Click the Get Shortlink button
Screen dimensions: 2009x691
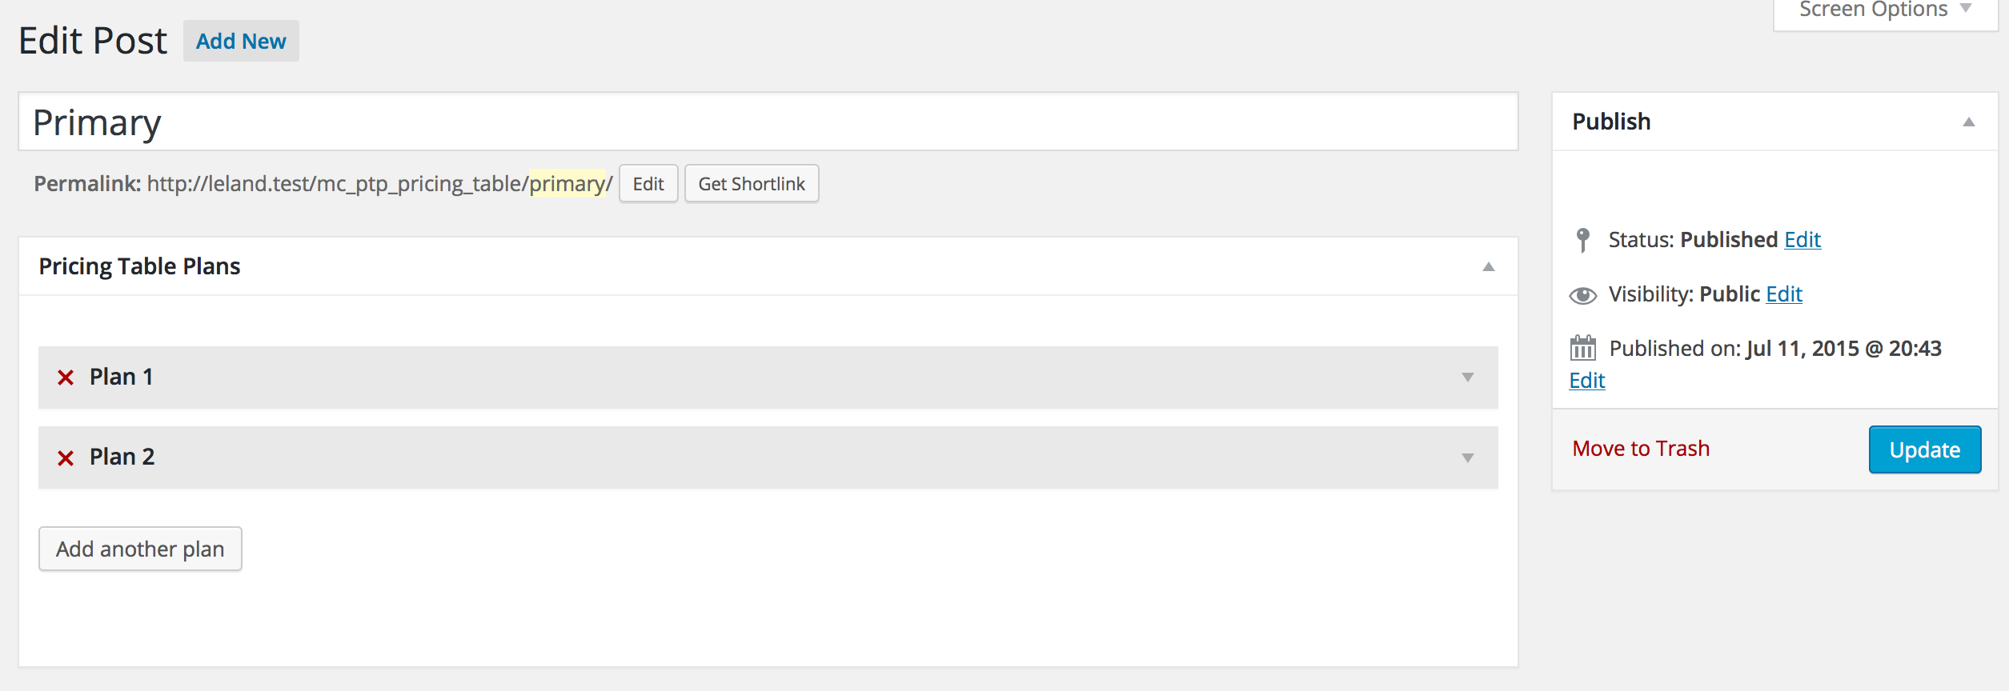[752, 184]
